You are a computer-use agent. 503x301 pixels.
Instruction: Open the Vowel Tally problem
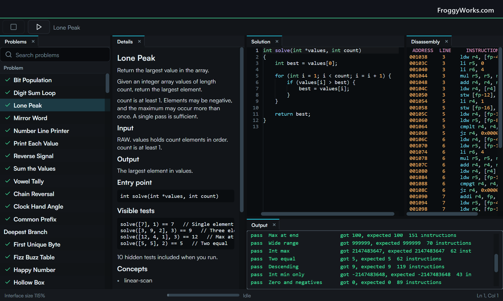pyautogui.click(x=52, y=181)
